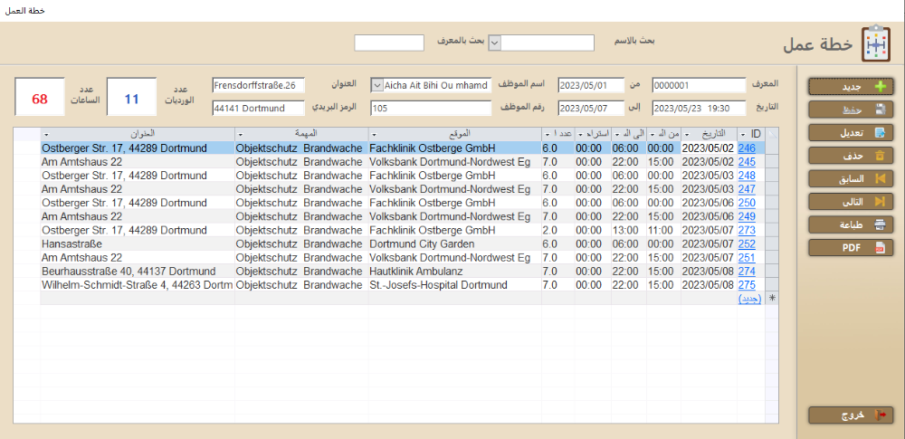Open record ID 246 link

click(x=747, y=148)
